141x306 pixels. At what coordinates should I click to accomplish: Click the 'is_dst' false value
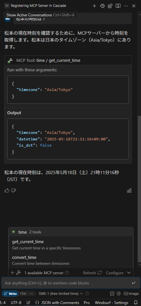pos(46,145)
